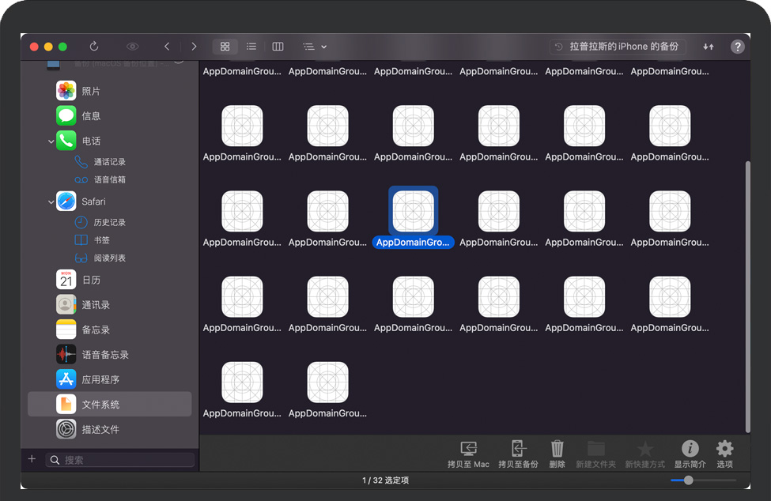Open the sort options dropdown
Viewport: 771px width, 501px height.
(315, 47)
